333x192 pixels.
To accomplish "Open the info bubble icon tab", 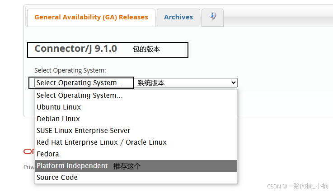I will (x=212, y=18).
